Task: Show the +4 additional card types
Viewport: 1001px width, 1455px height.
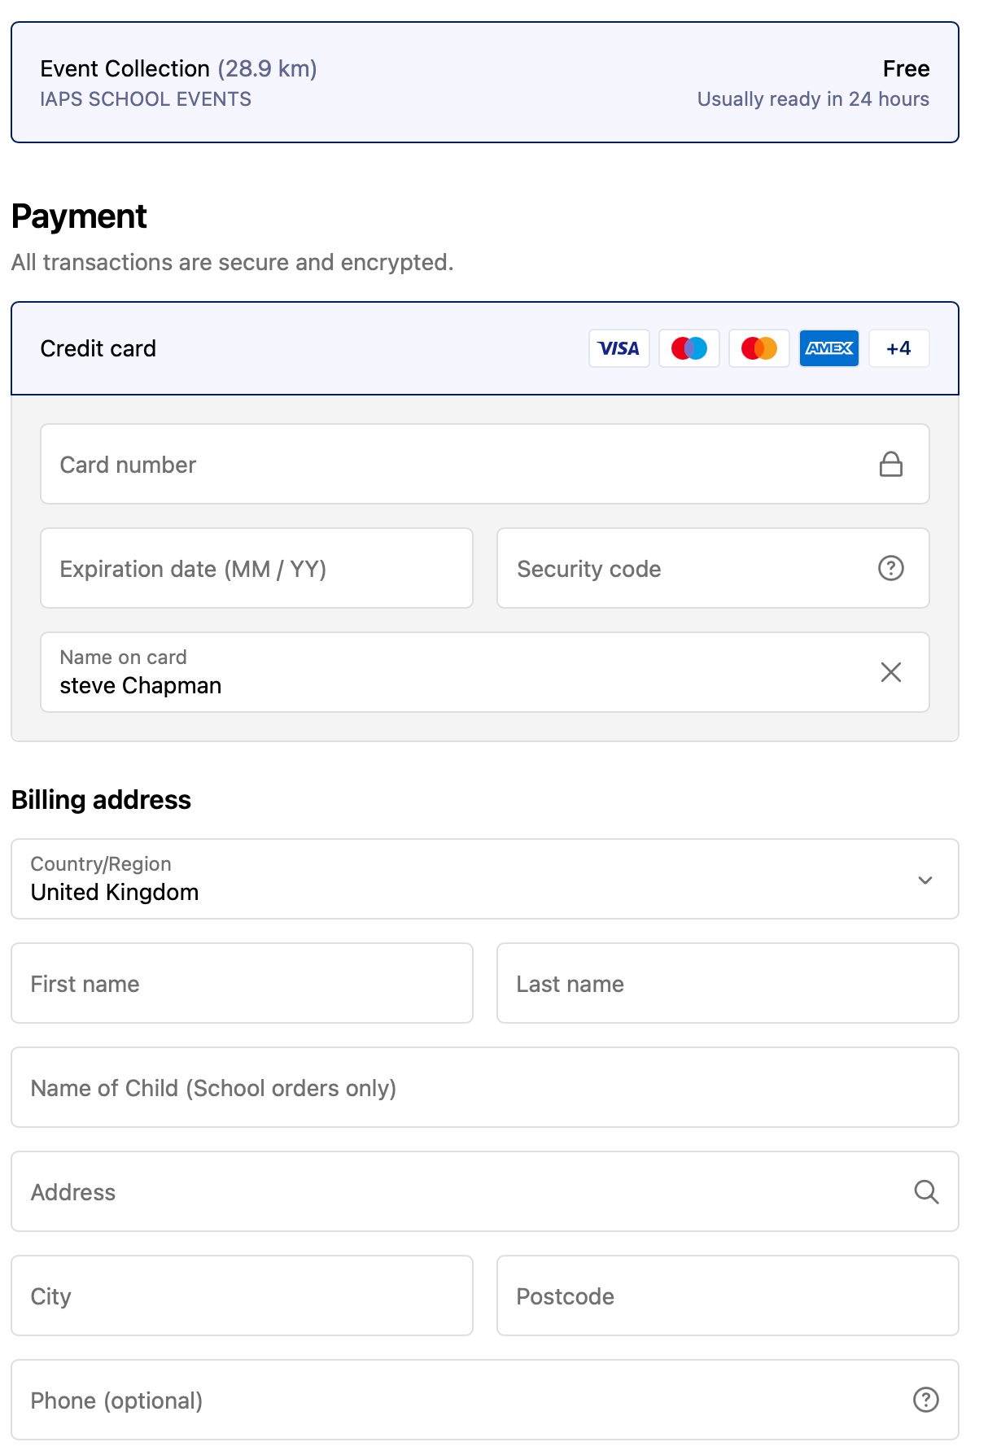Action: 898,348
